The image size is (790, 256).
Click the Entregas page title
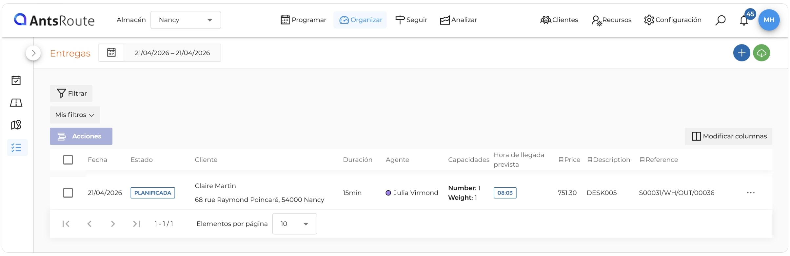click(x=70, y=53)
